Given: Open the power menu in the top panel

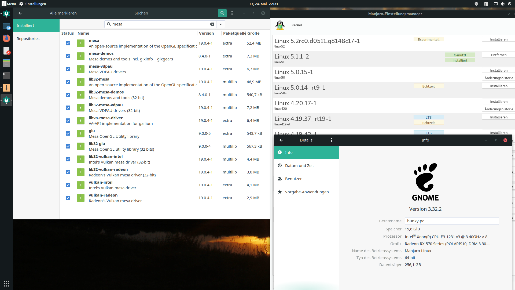Looking at the screenshot, I should pos(509,4).
